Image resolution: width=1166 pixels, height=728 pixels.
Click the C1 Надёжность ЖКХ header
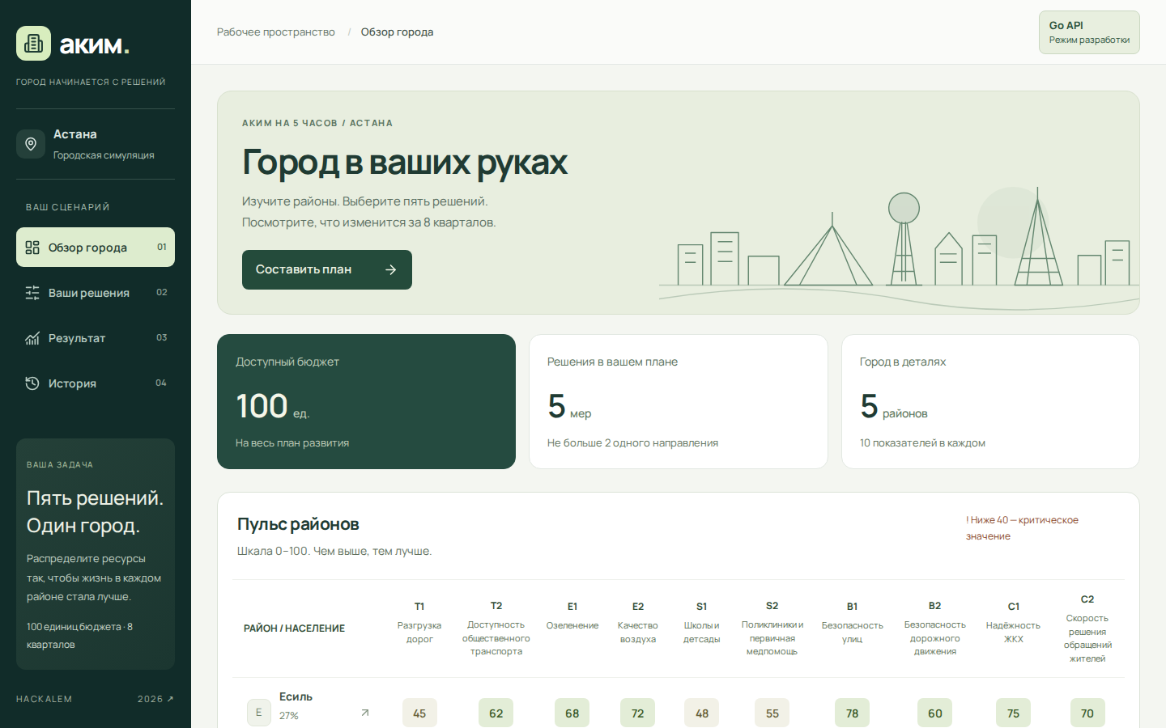1014,623
